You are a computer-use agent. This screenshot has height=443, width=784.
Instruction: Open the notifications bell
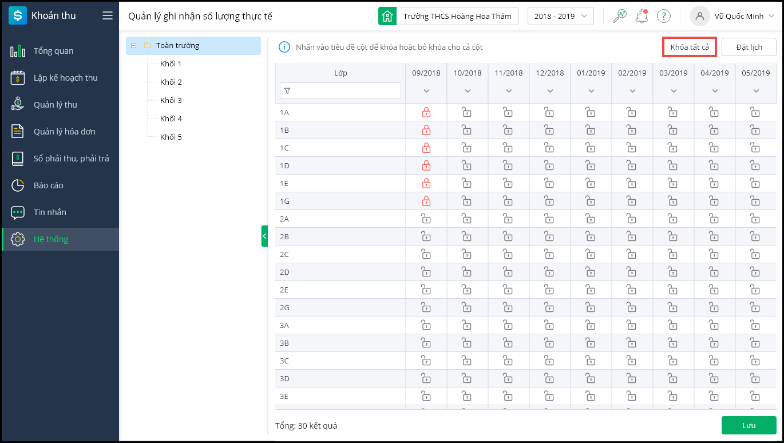642,16
